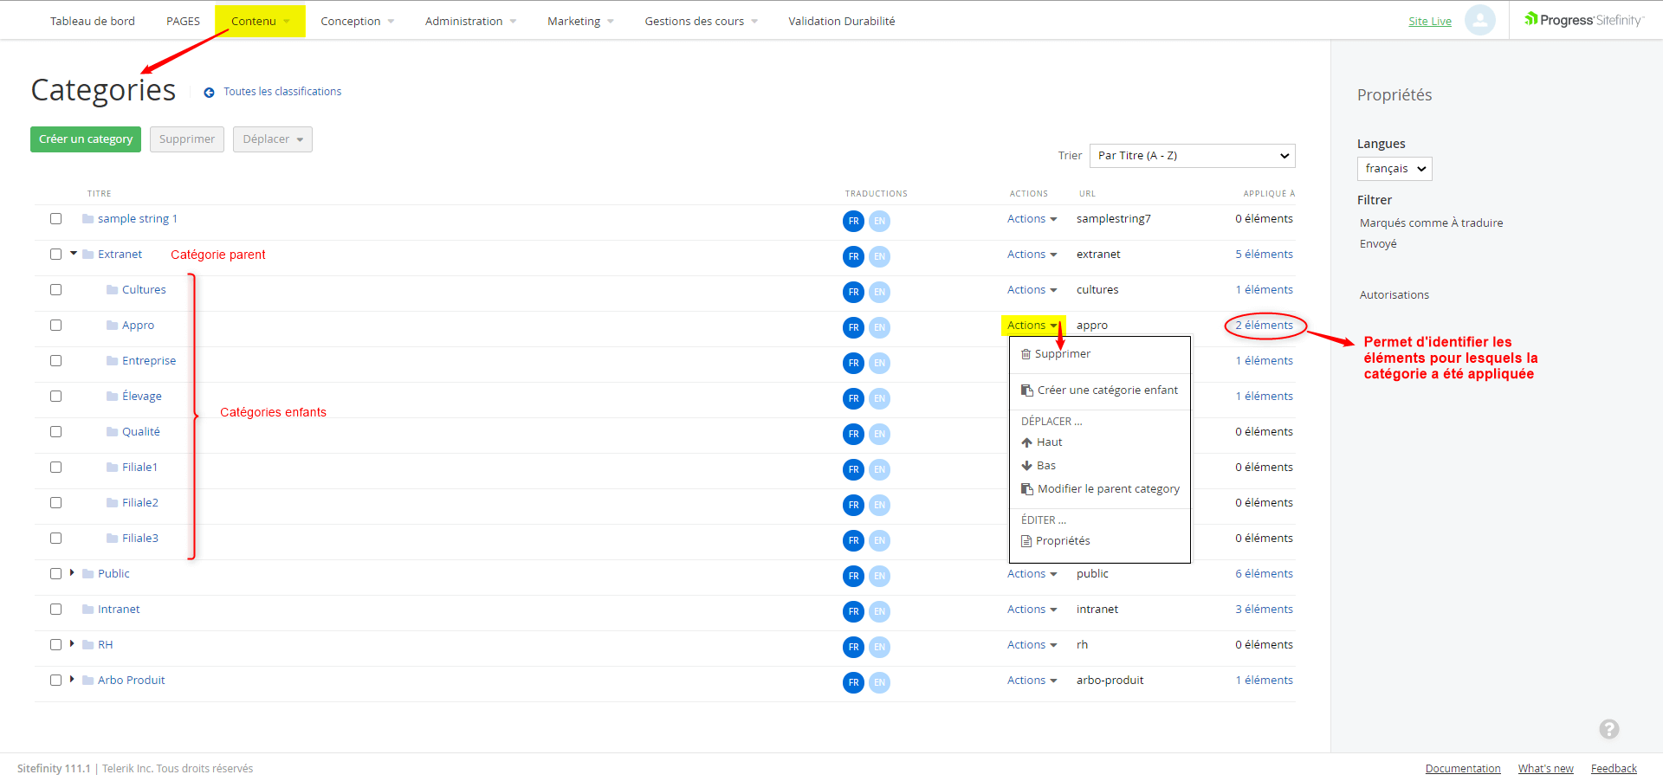The width and height of the screenshot is (1663, 781).
Task: Open the Site Live link
Action: [x=1429, y=22]
